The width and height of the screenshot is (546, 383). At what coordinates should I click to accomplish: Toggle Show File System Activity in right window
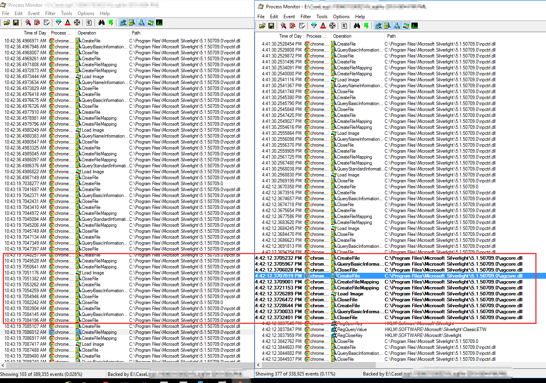coord(388,26)
